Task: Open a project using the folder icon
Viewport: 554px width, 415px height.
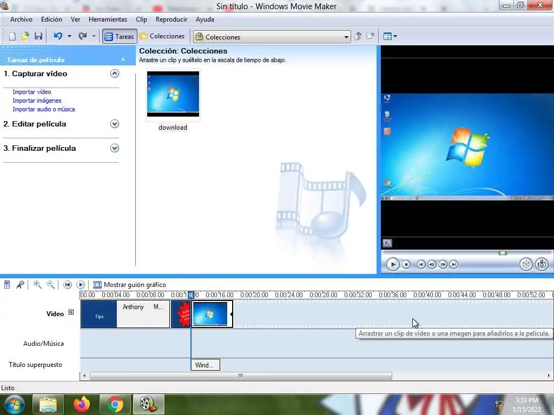Action: click(25, 36)
